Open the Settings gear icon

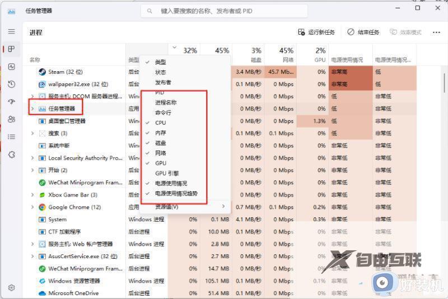11,287
